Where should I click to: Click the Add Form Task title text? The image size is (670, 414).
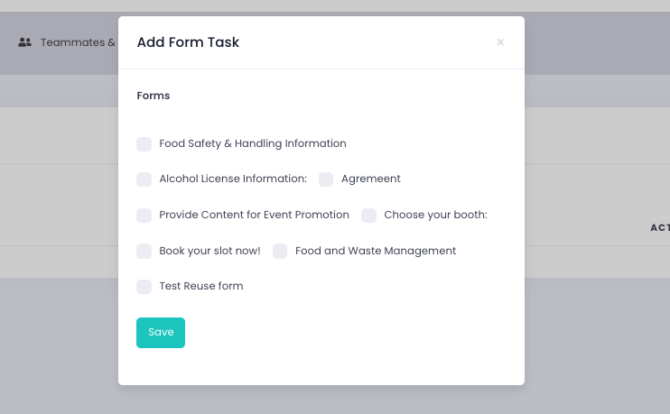tap(188, 42)
